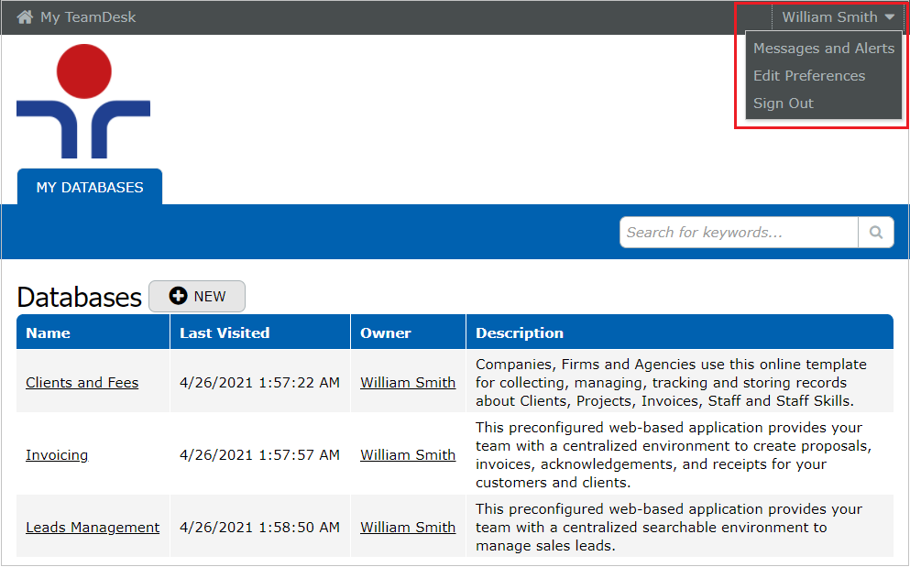
Task: Click the plus icon on NEW button
Action: pyautogui.click(x=179, y=296)
